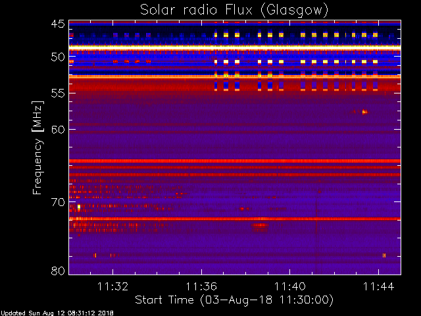Image resolution: width=421 pixels, height=316 pixels.
Task: Click the '11:40' time tick label
Action: click(290, 286)
